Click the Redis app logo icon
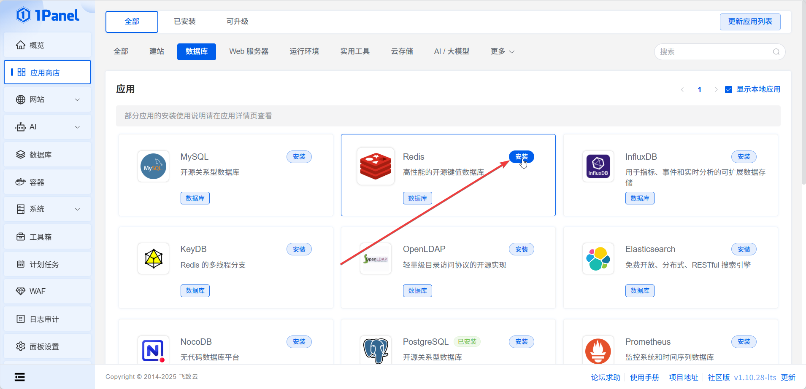The image size is (806, 389). coord(375,166)
